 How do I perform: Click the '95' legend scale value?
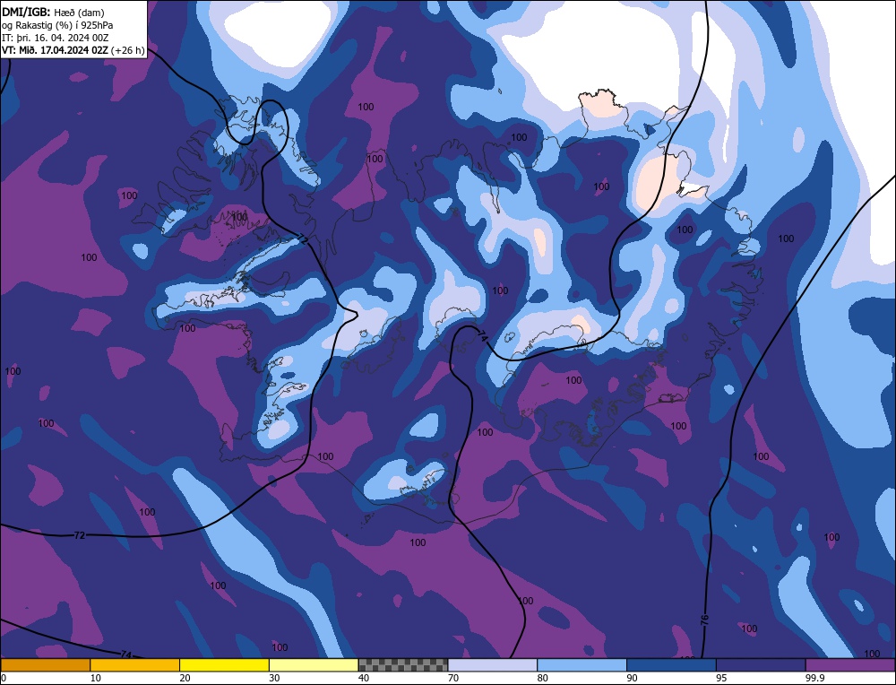(721, 678)
